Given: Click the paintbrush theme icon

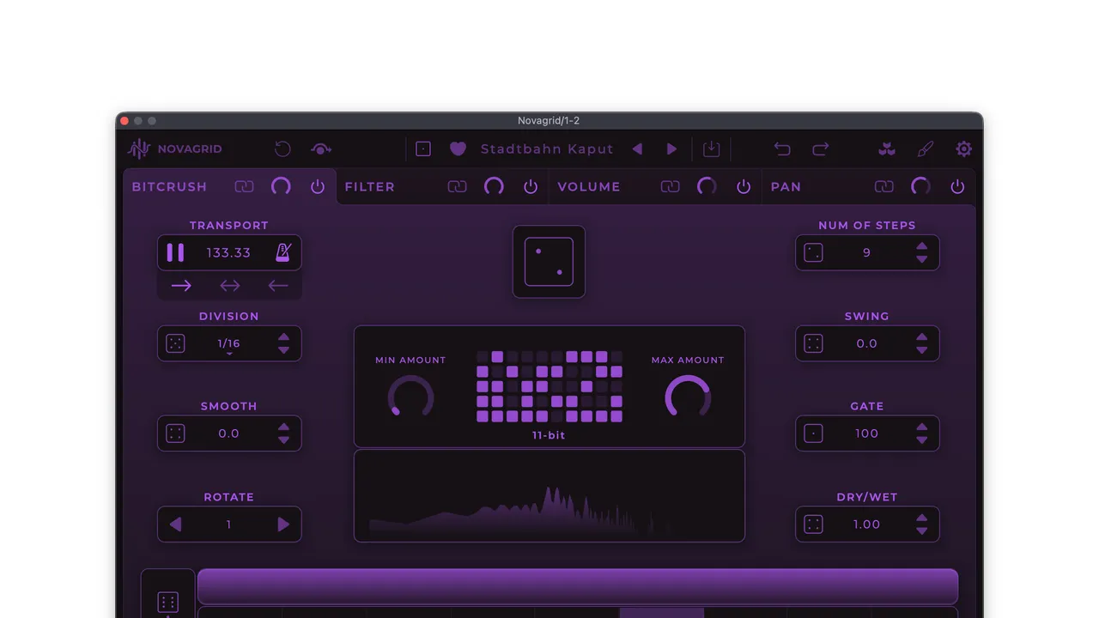Looking at the screenshot, I should click(x=926, y=148).
